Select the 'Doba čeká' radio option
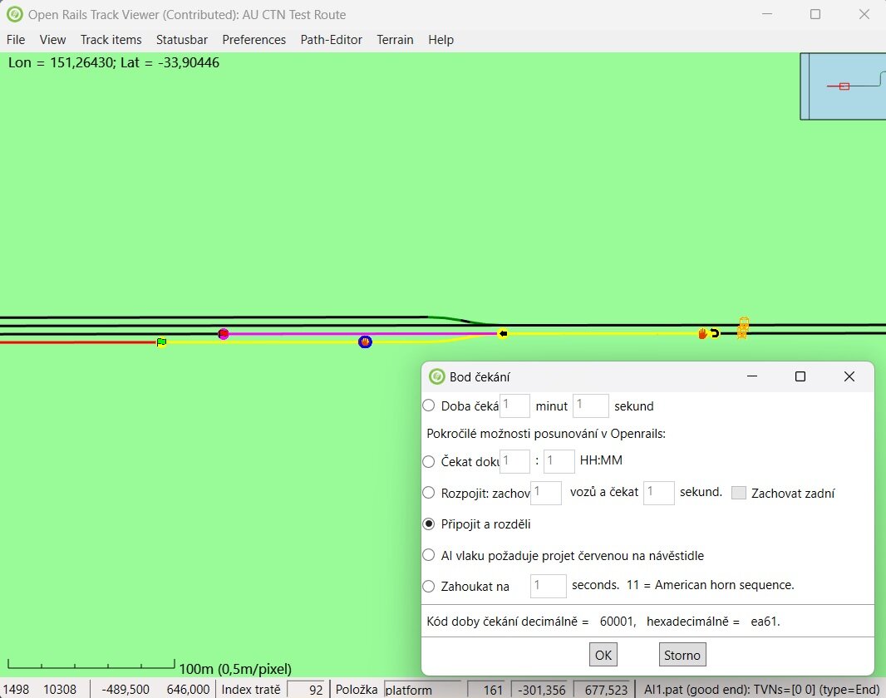Image resolution: width=886 pixels, height=698 pixels. click(x=429, y=406)
